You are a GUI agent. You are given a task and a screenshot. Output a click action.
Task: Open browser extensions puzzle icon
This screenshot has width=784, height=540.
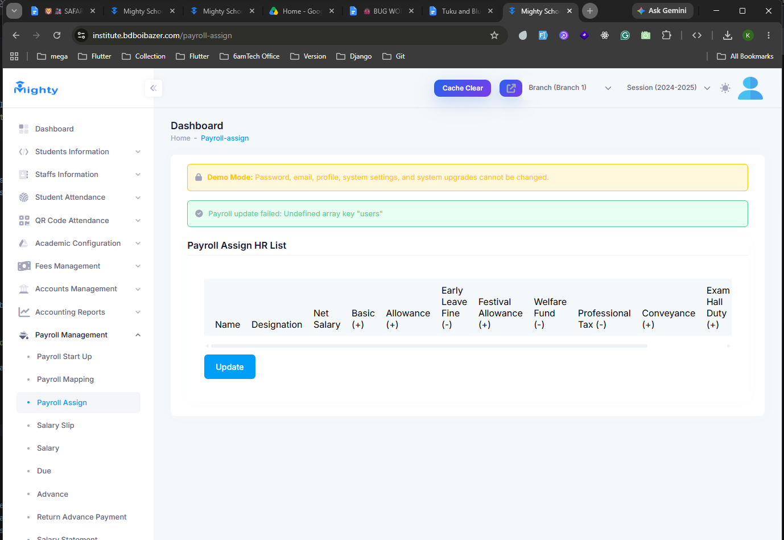(666, 35)
